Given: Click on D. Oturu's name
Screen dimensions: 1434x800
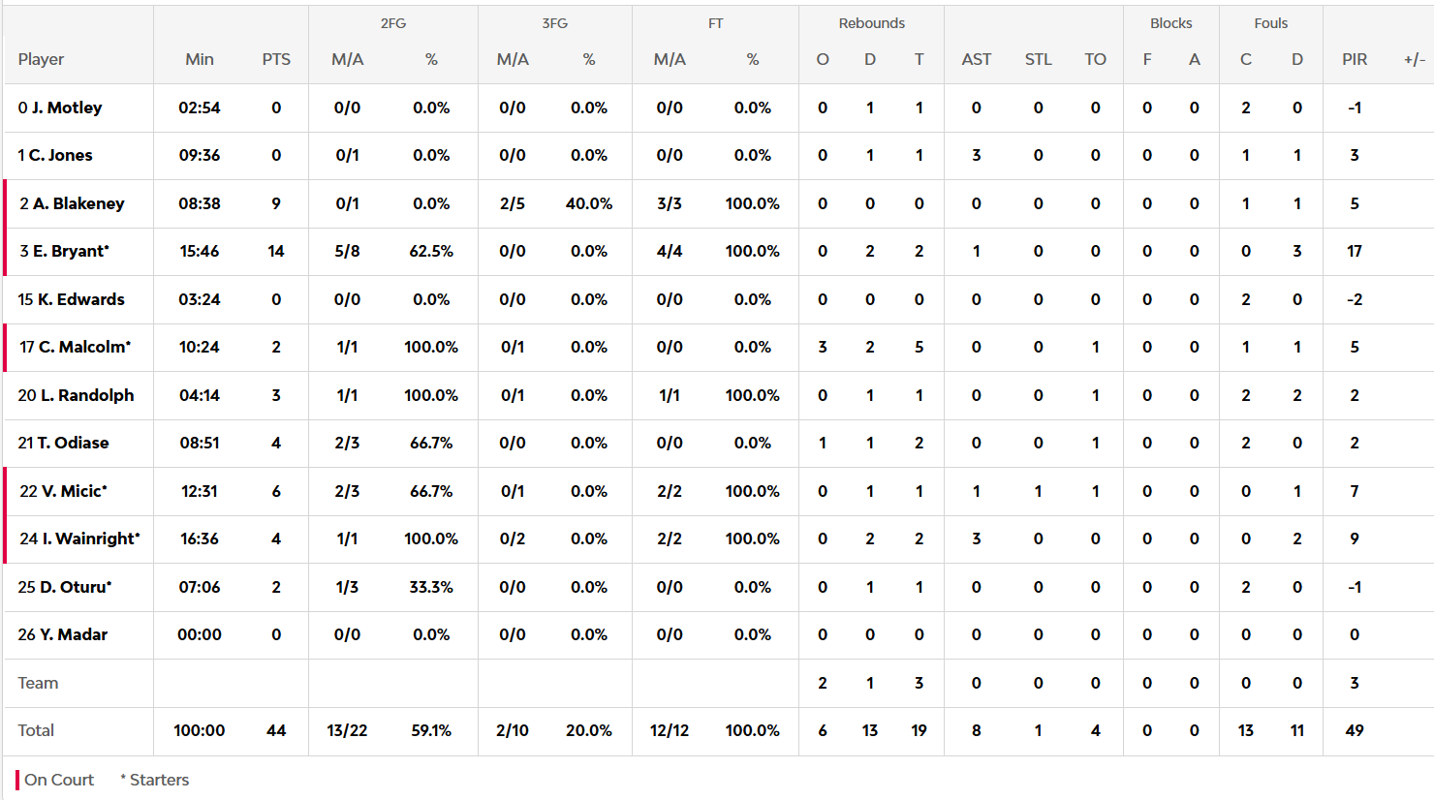Looking at the screenshot, I should coord(75,587).
